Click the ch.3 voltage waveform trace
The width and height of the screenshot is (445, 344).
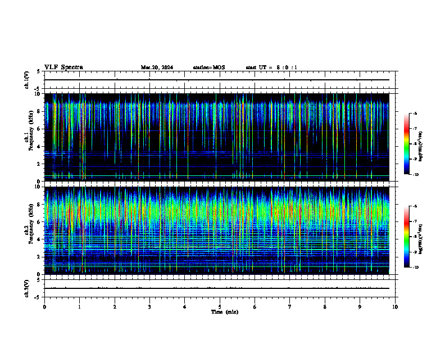(x=216, y=288)
